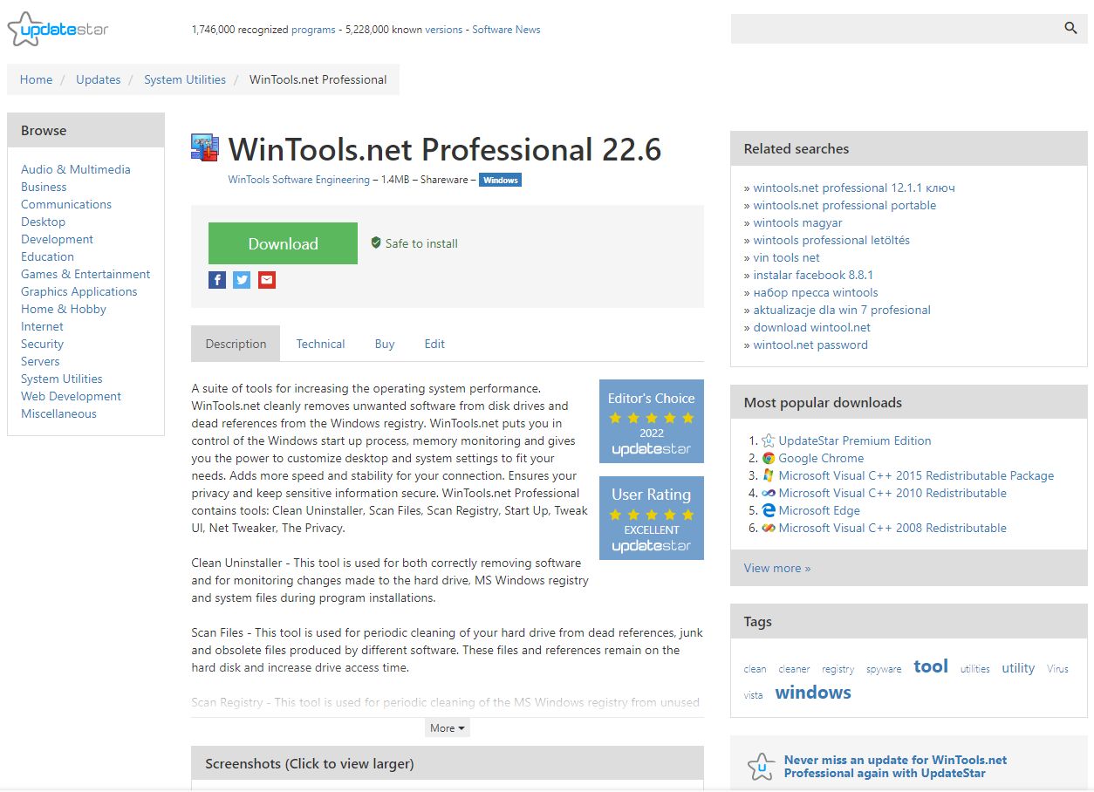
Task: Select the windows tag
Action: tap(813, 693)
